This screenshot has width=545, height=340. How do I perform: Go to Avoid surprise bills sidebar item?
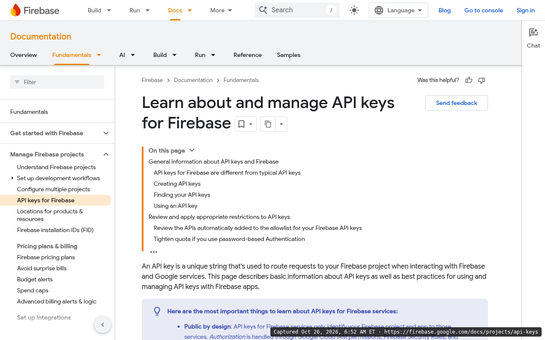(42, 268)
